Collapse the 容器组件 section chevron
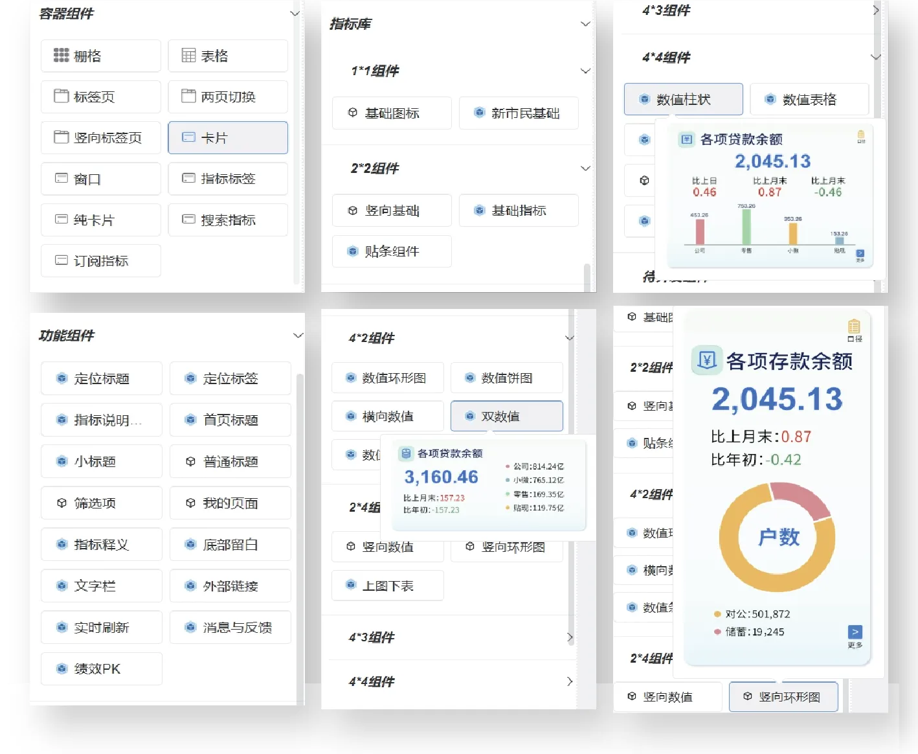 (x=295, y=13)
